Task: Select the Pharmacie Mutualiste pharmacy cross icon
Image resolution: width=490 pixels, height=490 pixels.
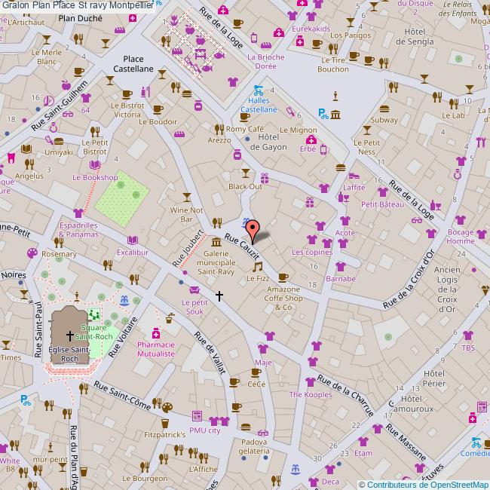Action: [156, 332]
